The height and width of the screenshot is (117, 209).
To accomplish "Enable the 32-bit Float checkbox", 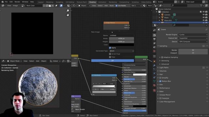I will tap(110, 54).
